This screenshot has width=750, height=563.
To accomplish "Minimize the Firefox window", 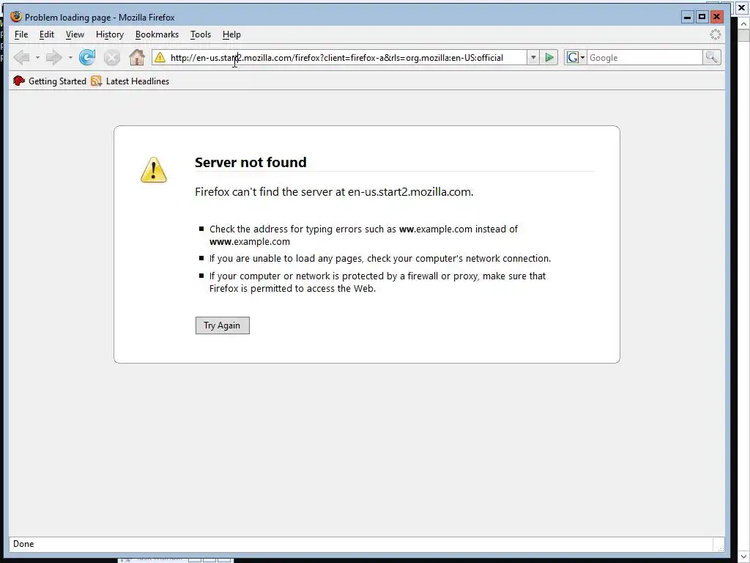I will pyautogui.click(x=687, y=18).
